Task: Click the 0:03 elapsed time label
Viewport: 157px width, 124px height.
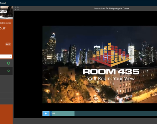Action: (53, 114)
